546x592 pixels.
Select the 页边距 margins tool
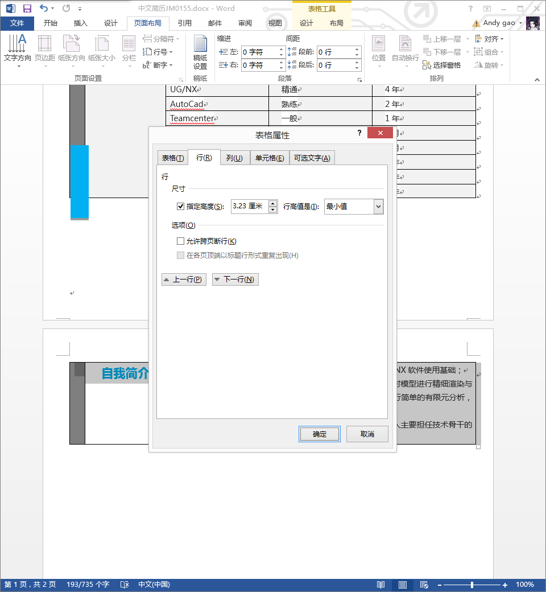[x=45, y=51]
